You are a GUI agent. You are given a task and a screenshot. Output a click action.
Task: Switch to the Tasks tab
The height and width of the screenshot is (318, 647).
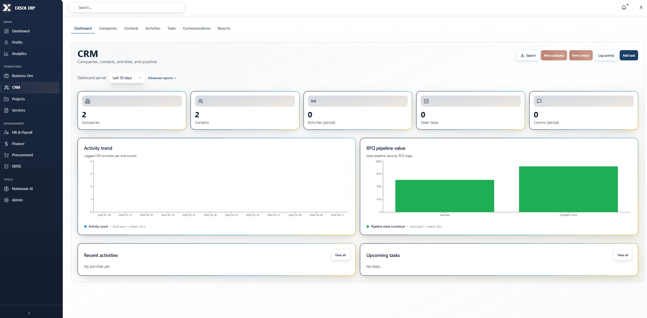coord(171,28)
